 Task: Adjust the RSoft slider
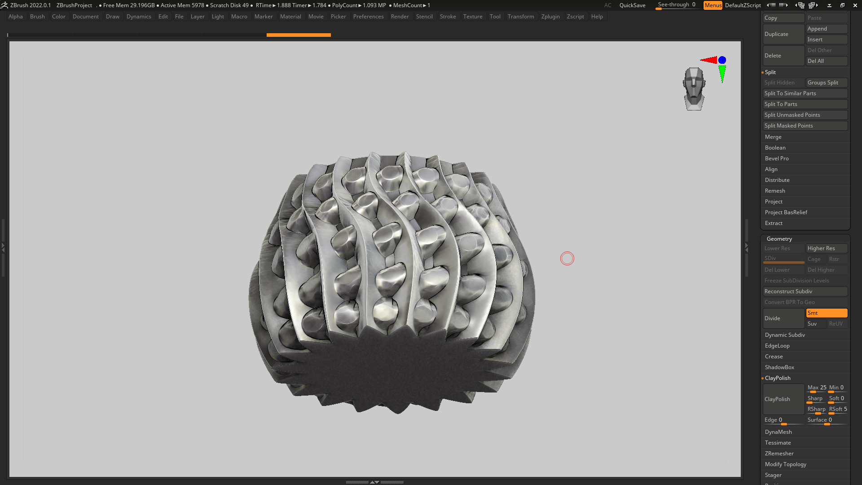[838, 410]
